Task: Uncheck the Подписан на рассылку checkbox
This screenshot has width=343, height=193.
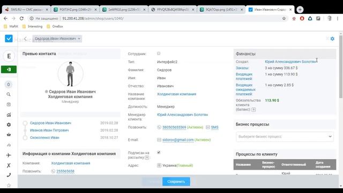Action: [x=159, y=152]
